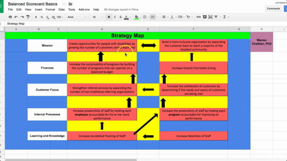The image size is (287, 161).
Task: Click the All changes saved in Drive status
Action: pyautogui.click(x=121, y=9)
